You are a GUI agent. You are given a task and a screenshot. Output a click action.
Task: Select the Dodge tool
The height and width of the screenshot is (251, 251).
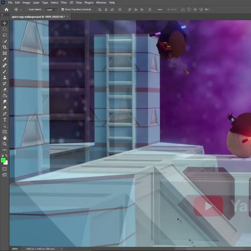5,108
